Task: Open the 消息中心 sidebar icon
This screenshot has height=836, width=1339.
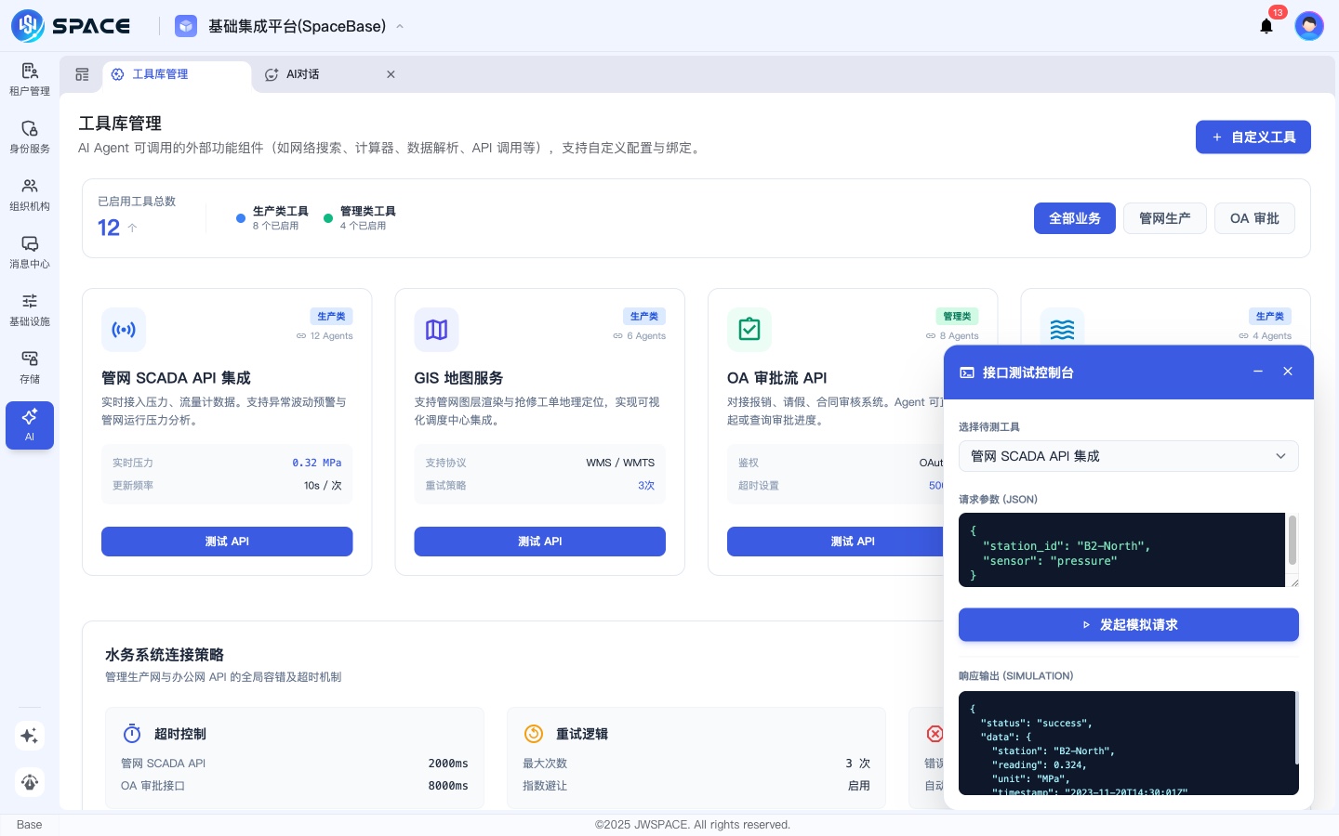Action: tap(30, 253)
